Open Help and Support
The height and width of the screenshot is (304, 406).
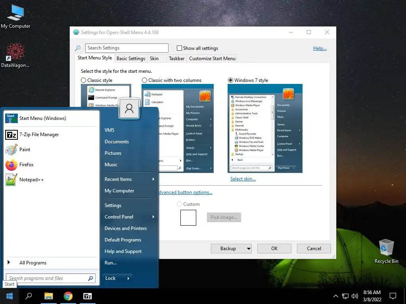[x=123, y=251]
